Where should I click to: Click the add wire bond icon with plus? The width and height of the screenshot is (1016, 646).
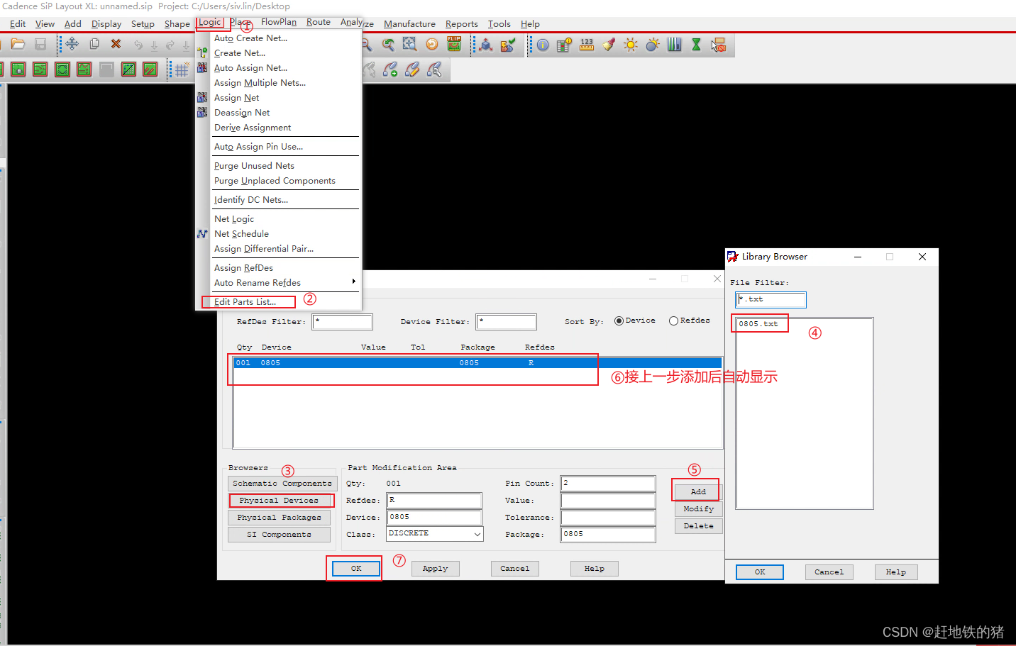tap(390, 69)
